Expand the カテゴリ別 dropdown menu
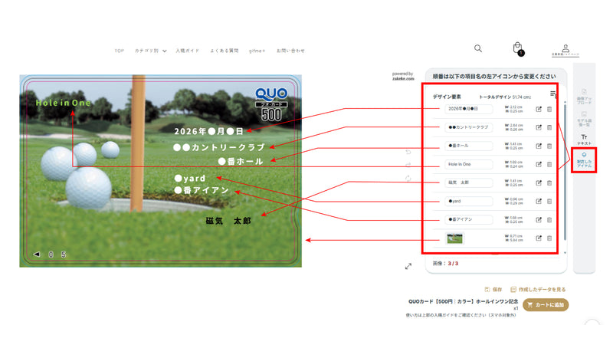Screen dimensions: 613x345 tap(150, 51)
